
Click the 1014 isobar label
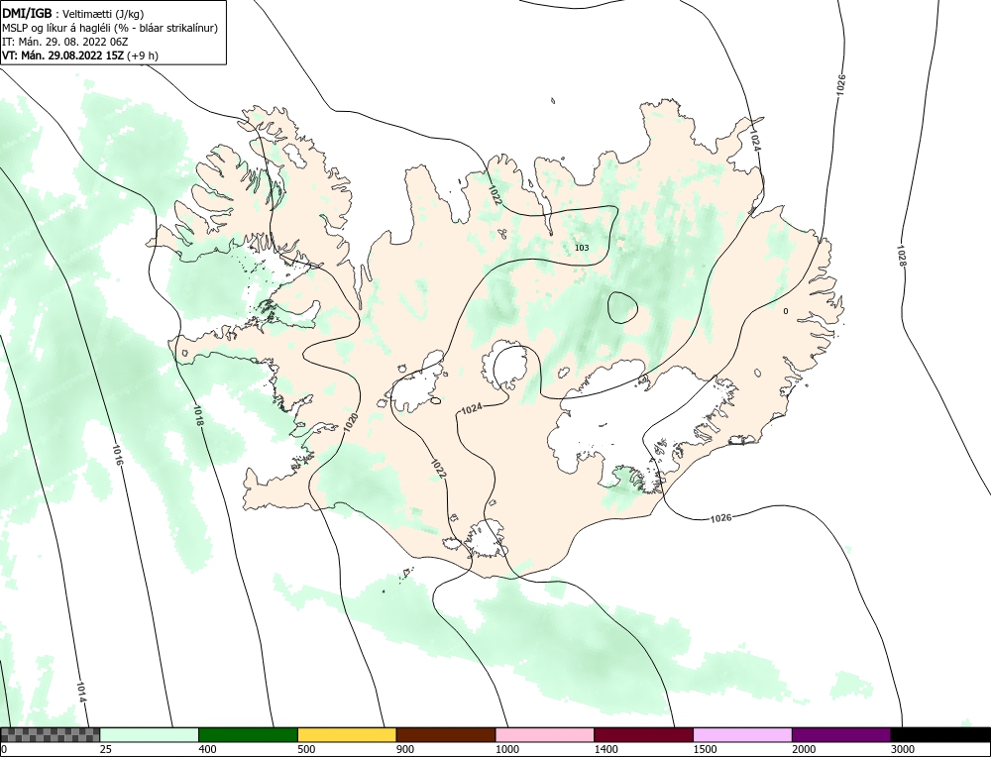click(x=81, y=692)
